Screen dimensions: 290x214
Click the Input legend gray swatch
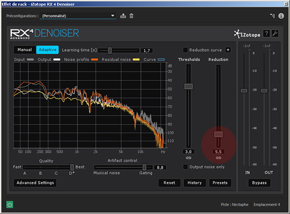30,59
